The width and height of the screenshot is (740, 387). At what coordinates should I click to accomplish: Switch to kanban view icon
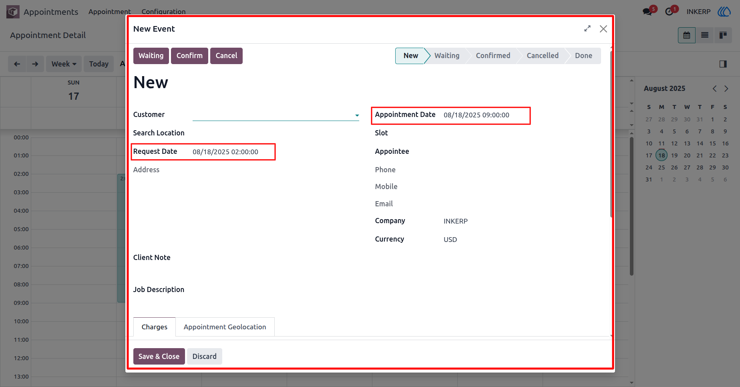point(723,35)
